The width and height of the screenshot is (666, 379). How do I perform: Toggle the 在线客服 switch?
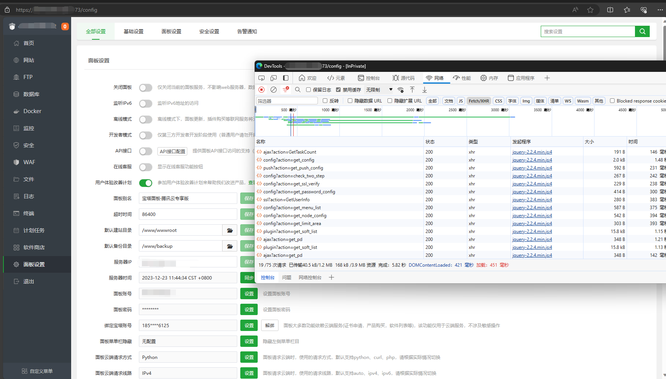(x=146, y=167)
